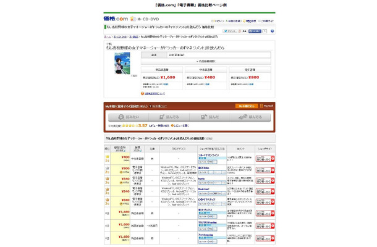
Task: Click the ¥840 price in BookLive! row
Action: 125,191
